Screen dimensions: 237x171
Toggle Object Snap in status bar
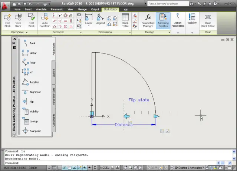click(69, 168)
